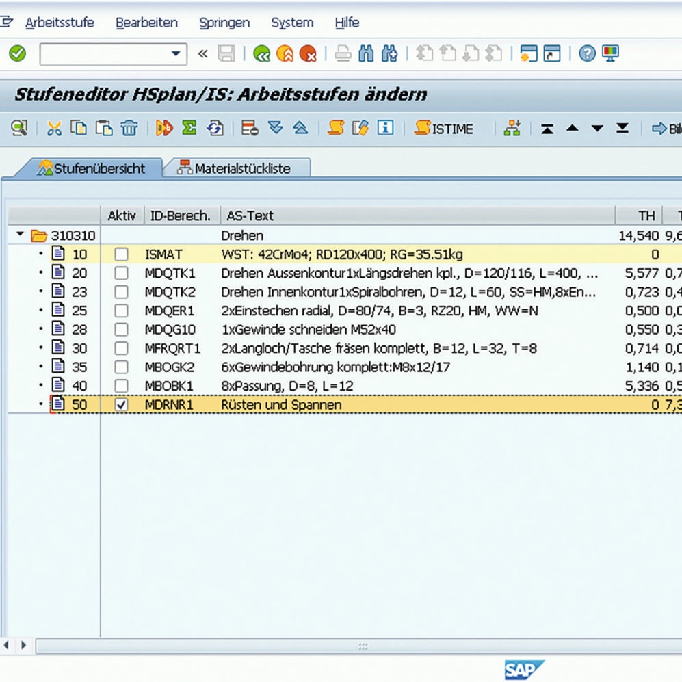Uncheck Aktiv checkbox for row 50 MDRNR1
This screenshot has width=682, height=682.
[121, 405]
